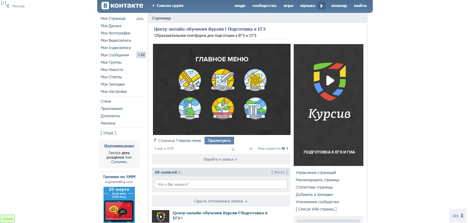
Task: Open Стена in the sidebar
Action: [x=106, y=101]
